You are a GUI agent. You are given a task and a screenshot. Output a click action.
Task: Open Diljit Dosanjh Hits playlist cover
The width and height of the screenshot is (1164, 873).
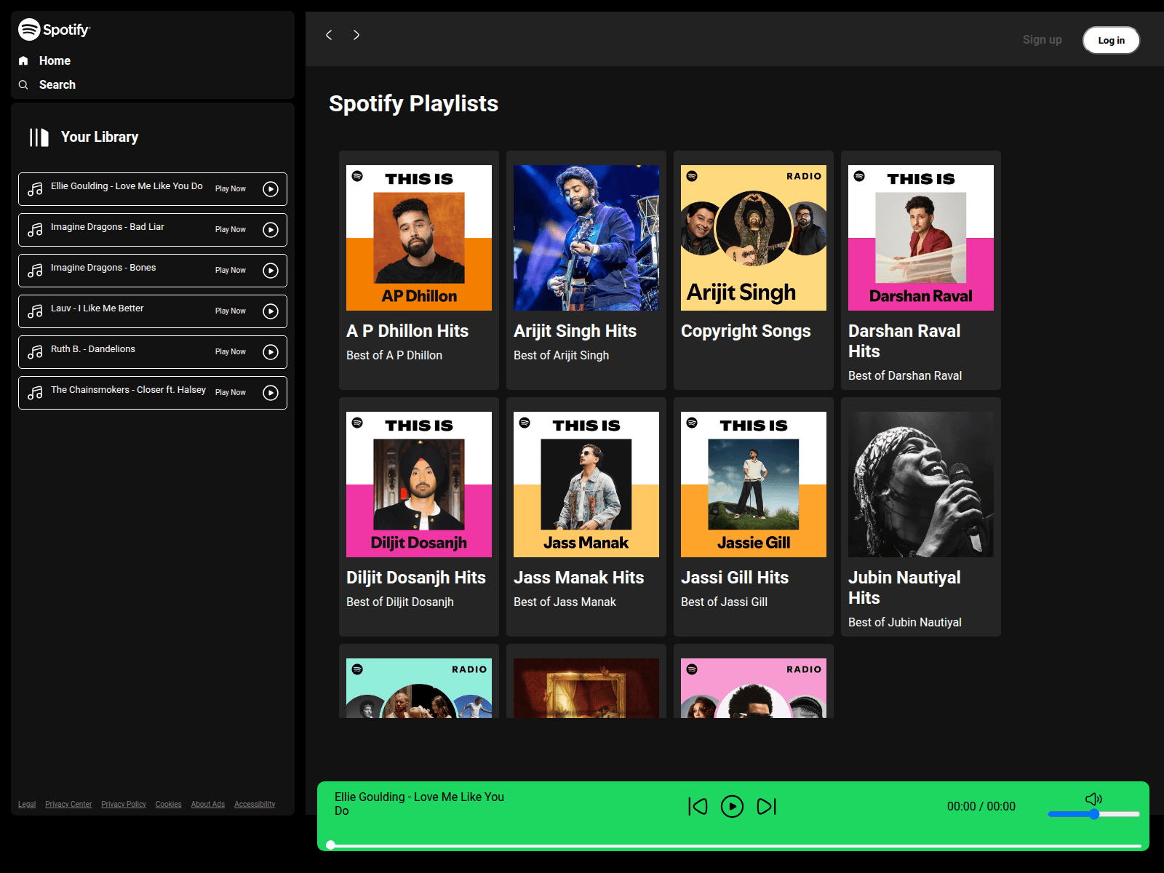[419, 485]
